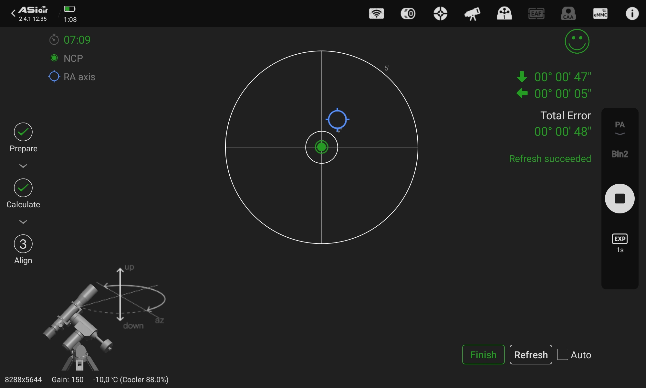Tap the stopwatch timer icon

[54, 39]
